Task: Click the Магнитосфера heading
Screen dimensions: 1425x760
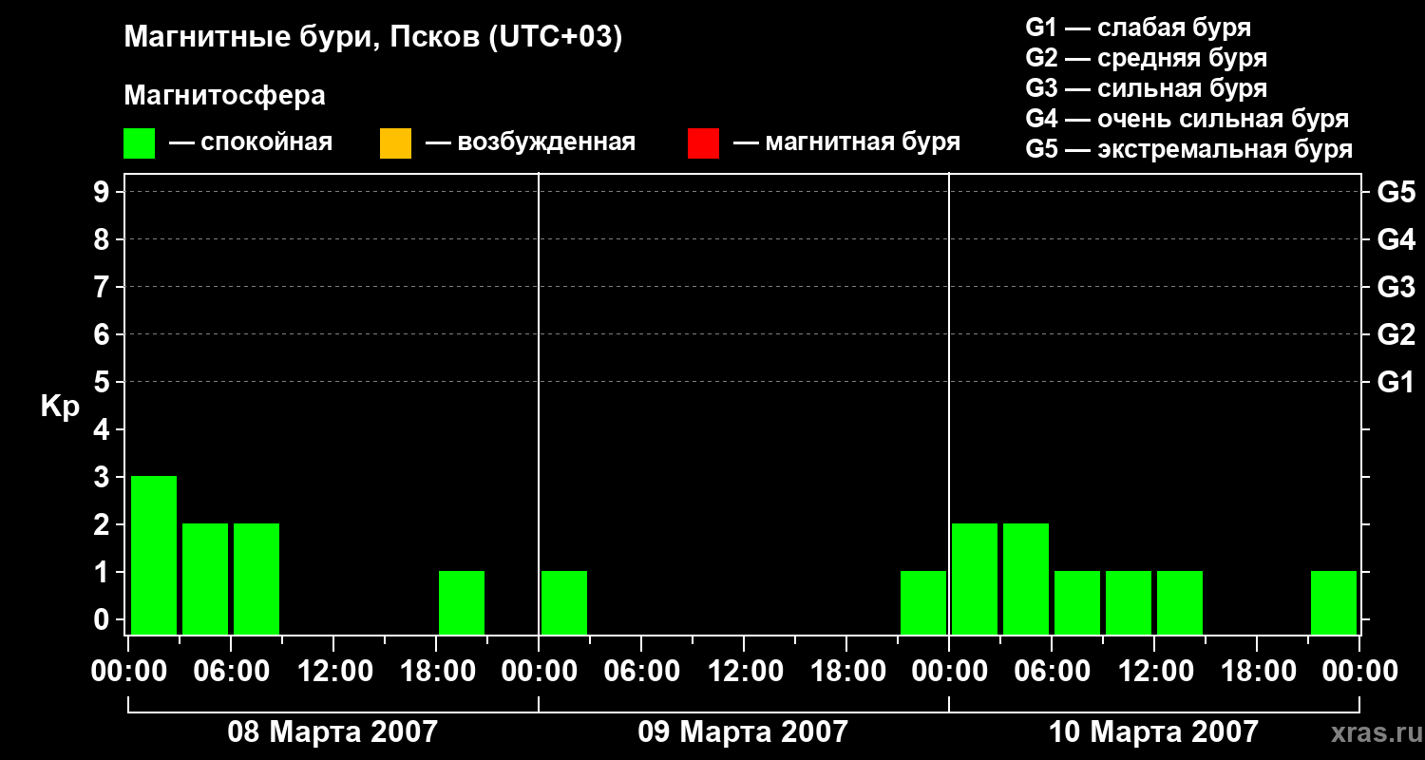Action: pos(224,95)
